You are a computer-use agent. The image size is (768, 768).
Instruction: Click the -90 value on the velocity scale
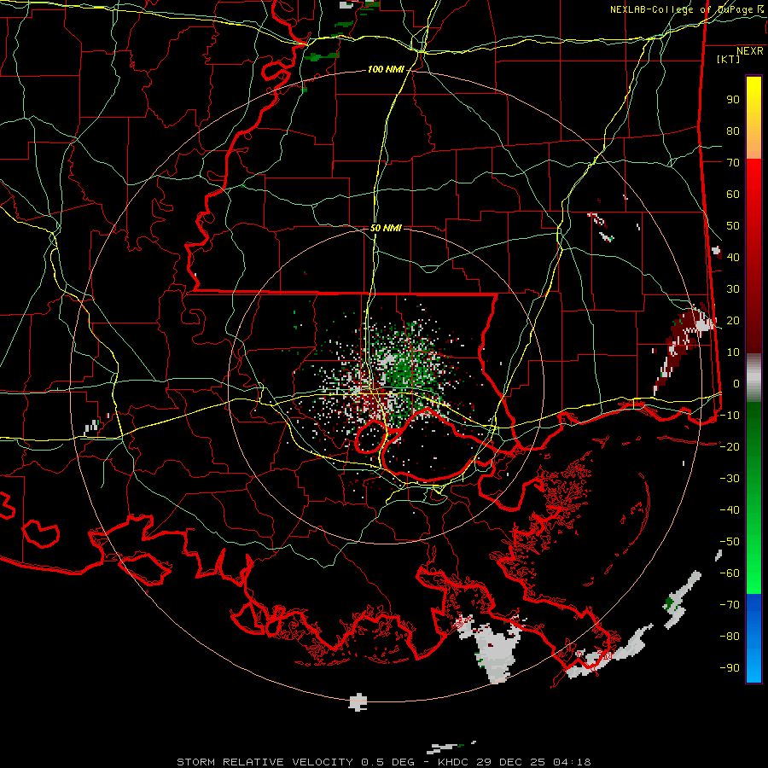pos(730,668)
